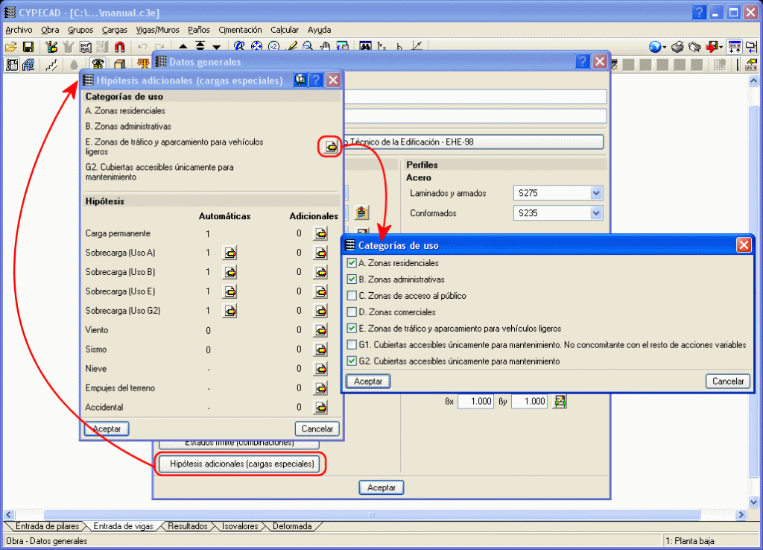Click the 3D box icon
Image resolution: width=763 pixels, height=550 pixels.
[x=120, y=64]
